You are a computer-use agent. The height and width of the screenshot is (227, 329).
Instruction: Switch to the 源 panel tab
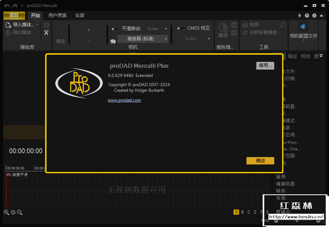pyautogui.click(x=316, y=56)
